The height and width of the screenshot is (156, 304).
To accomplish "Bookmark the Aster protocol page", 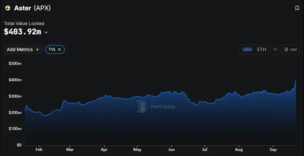I will point(297,8).
